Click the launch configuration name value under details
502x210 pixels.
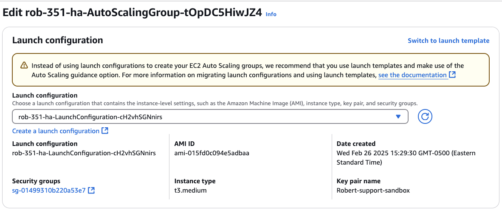click(84, 153)
